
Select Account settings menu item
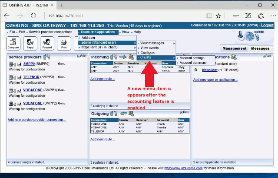[195, 58]
